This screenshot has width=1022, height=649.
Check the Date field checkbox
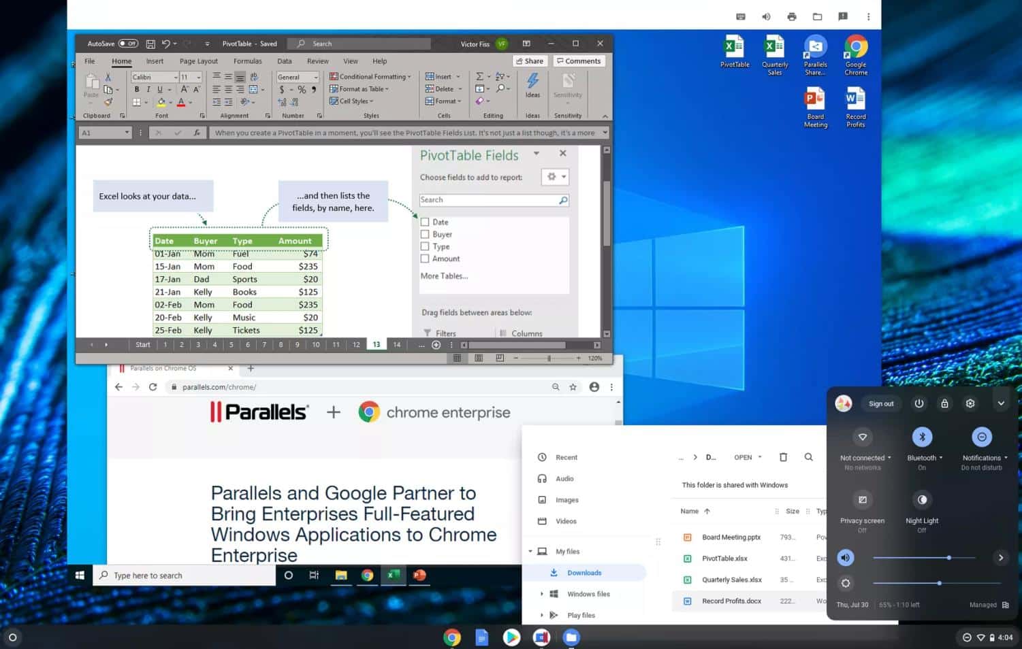(425, 222)
